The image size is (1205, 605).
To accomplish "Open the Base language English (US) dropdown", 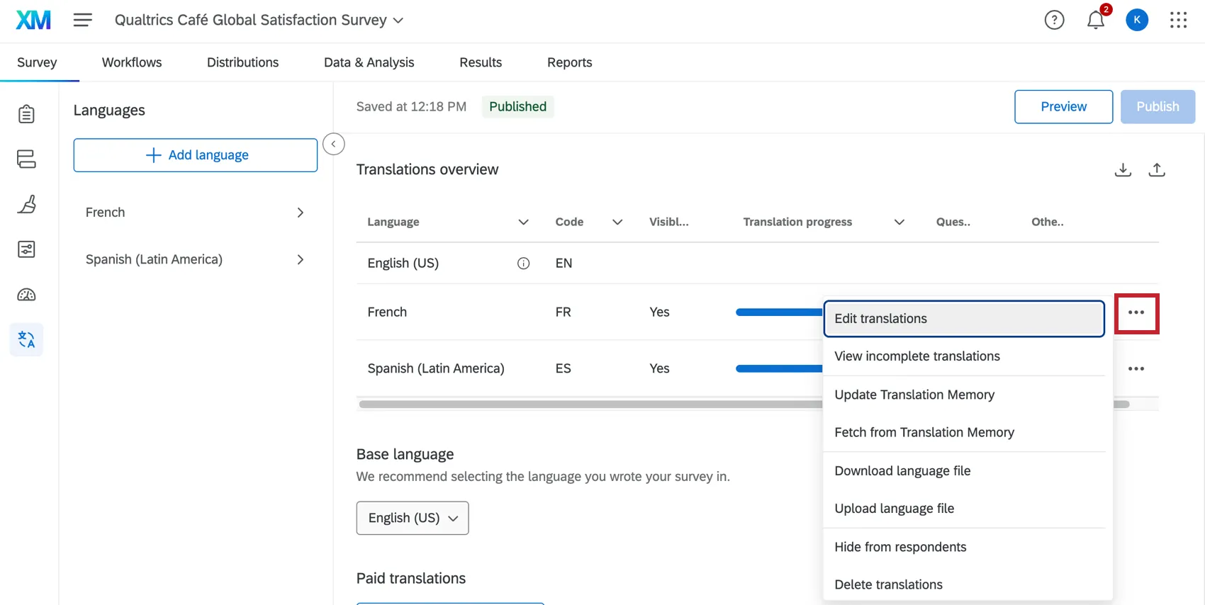I will [x=412, y=518].
